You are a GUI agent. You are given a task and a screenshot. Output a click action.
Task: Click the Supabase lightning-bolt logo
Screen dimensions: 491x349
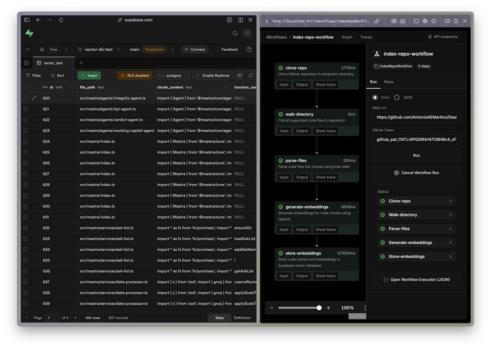tap(29, 33)
